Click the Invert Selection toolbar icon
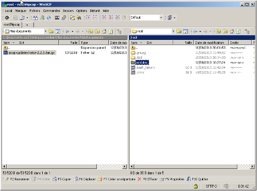 111,18
